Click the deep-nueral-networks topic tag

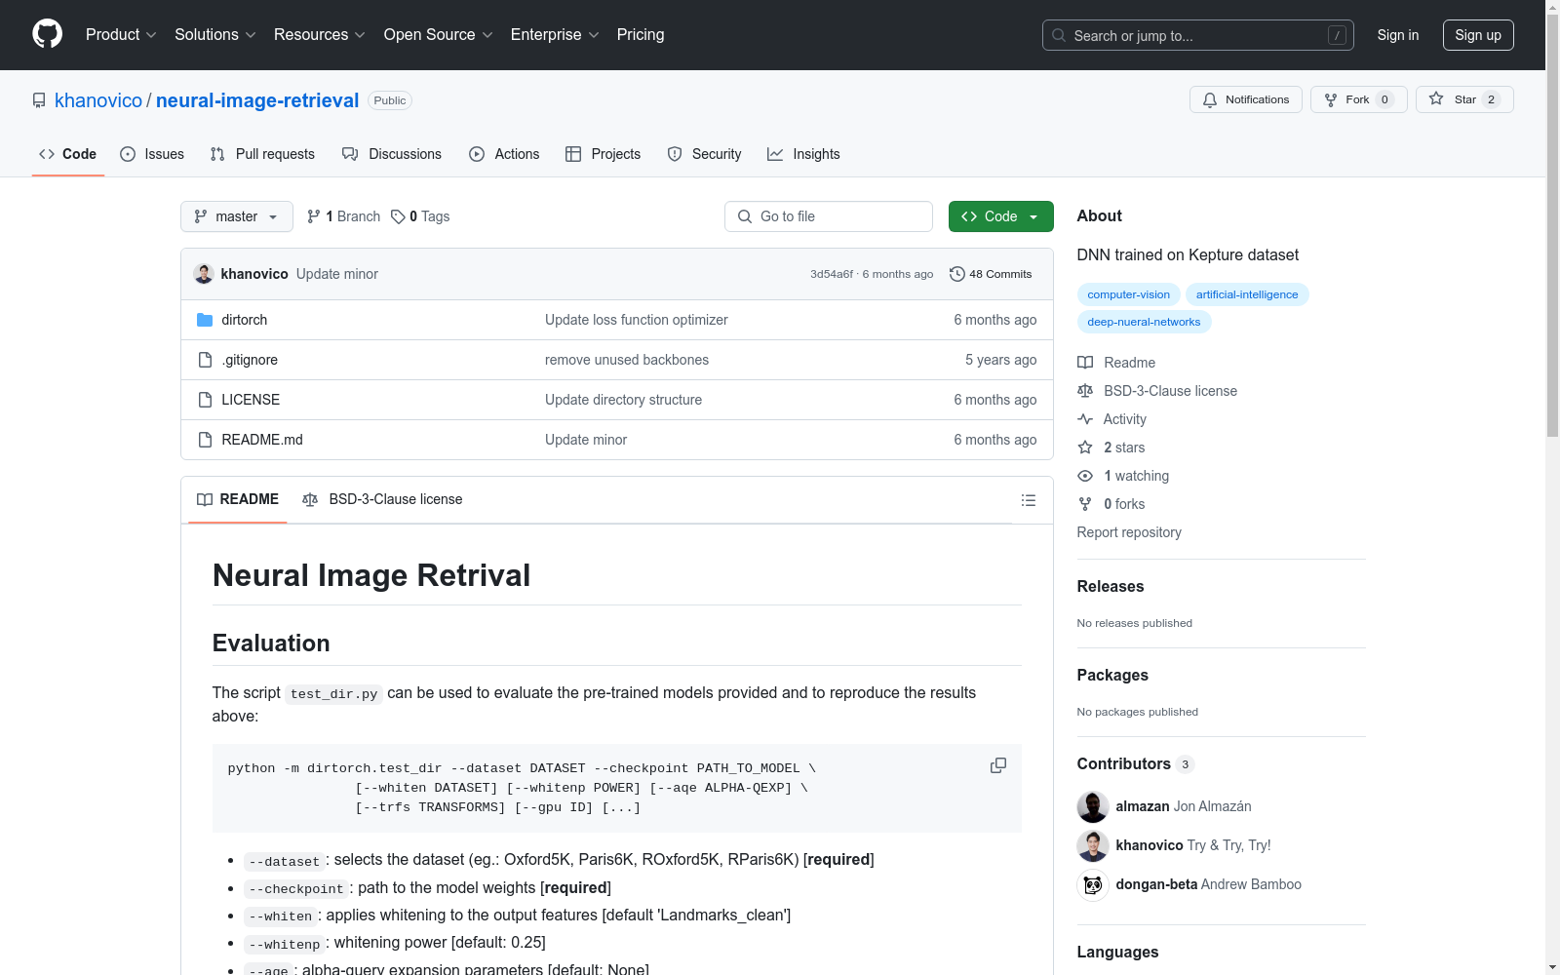pyautogui.click(x=1145, y=322)
